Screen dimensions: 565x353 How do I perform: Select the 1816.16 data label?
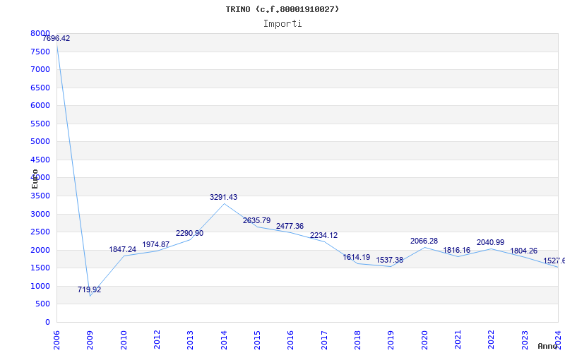point(456,251)
